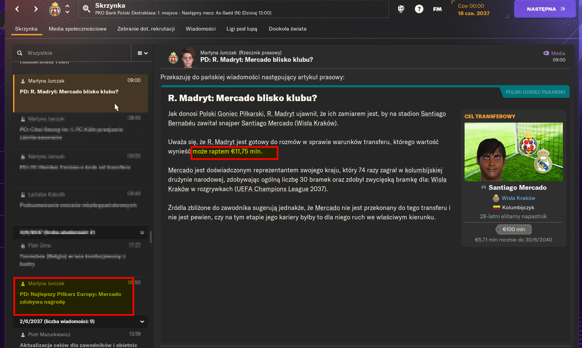Click the search magnifier in top bar
The image size is (582, 348).
[x=87, y=9]
